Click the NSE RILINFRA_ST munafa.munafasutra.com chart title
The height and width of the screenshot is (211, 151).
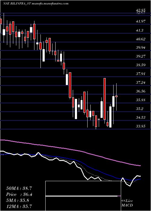tap(36, 4)
